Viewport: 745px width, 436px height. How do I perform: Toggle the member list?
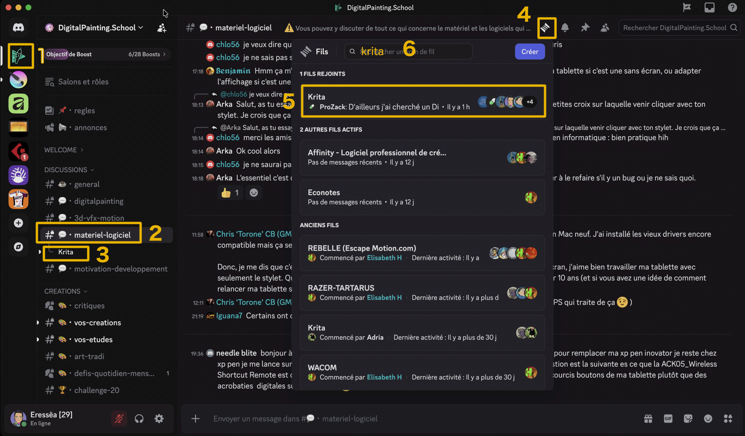tap(604, 28)
